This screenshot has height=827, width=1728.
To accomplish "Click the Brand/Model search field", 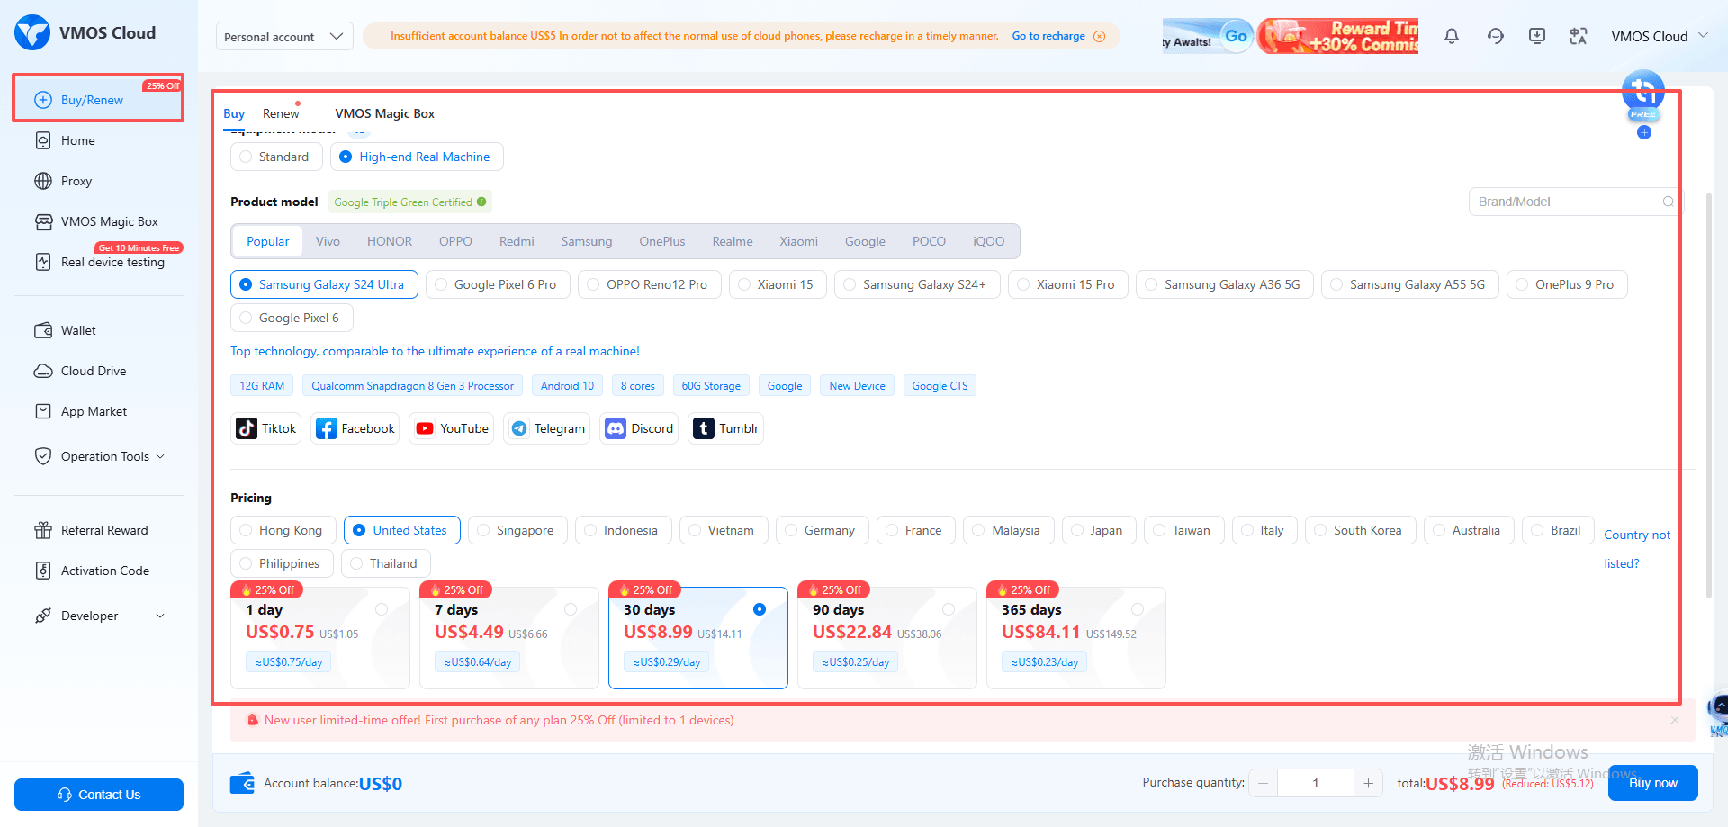I will tap(1566, 202).
